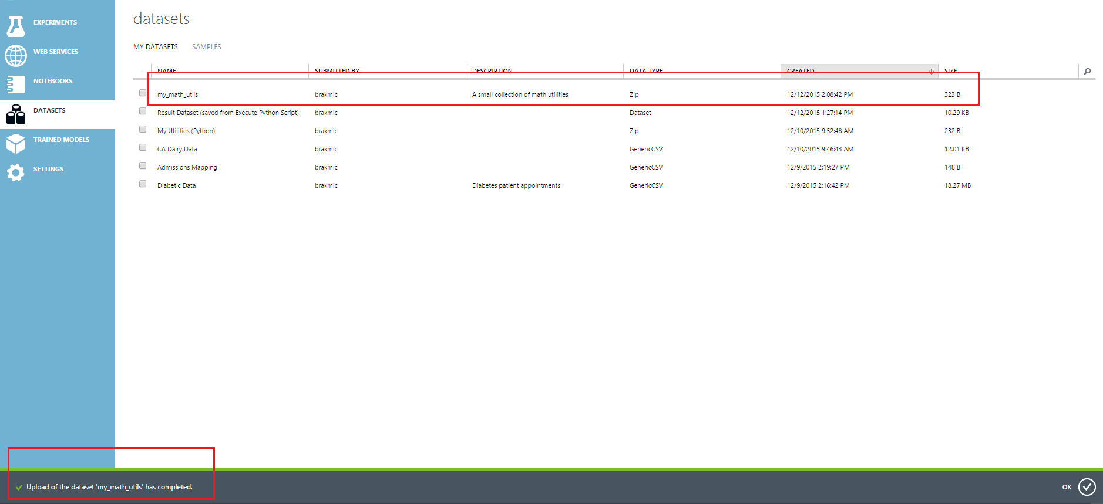The height and width of the screenshot is (504, 1103).
Task: Go to Settings menu label
Action: click(x=48, y=169)
